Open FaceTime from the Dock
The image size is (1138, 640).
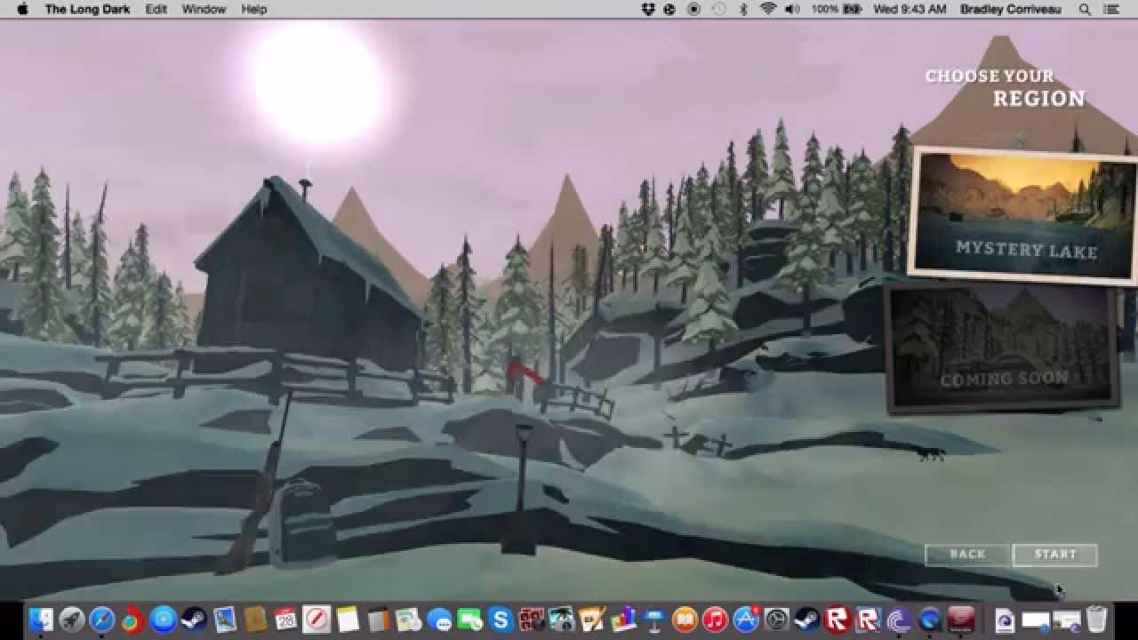[469, 619]
